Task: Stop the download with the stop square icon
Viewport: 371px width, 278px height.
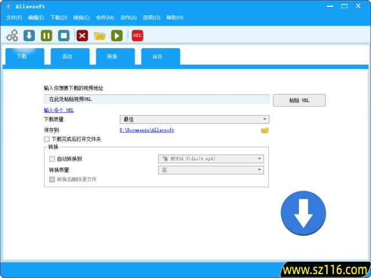Action: [64, 35]
